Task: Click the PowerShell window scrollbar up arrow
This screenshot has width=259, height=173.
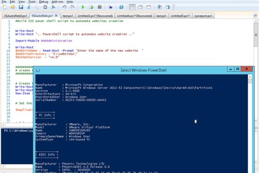Action: 250,77
